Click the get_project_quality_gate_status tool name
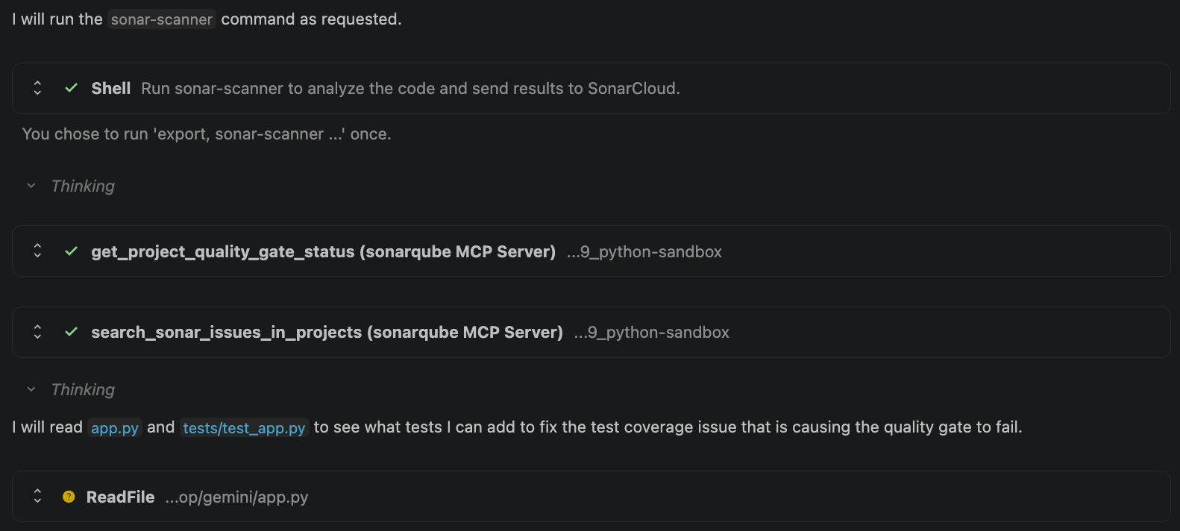 (x=323, y=252)
